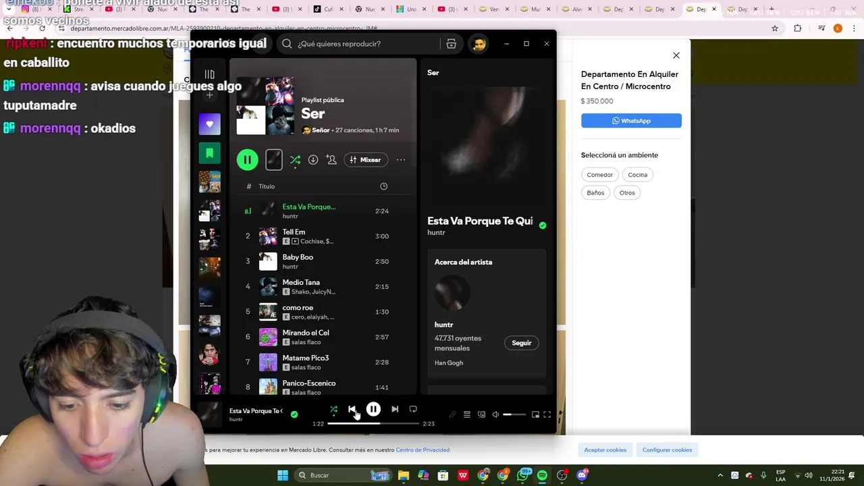Toggle shuffle beside the playlist play button

295,160
